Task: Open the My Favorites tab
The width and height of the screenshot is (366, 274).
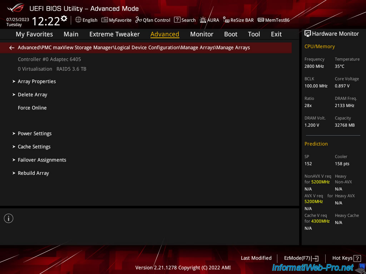Action: (x=34, y=34)
